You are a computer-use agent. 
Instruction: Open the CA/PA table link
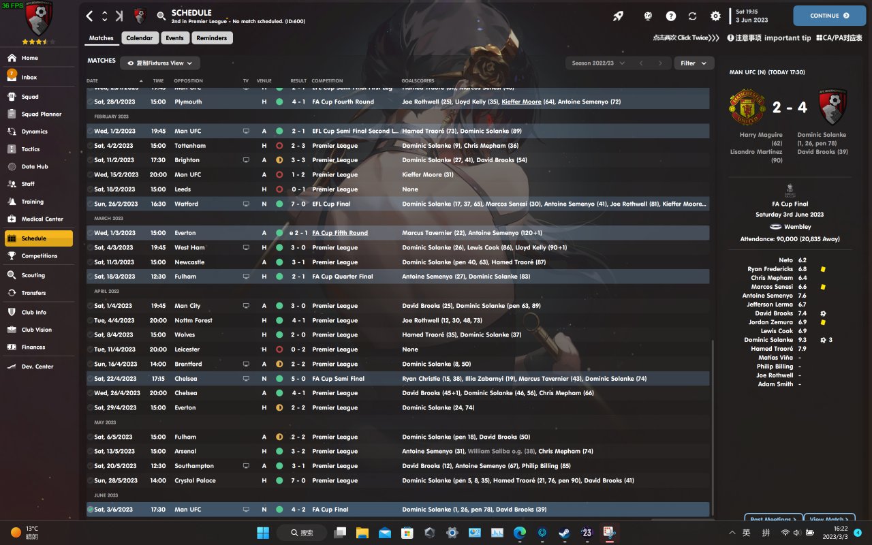[839, 38]
